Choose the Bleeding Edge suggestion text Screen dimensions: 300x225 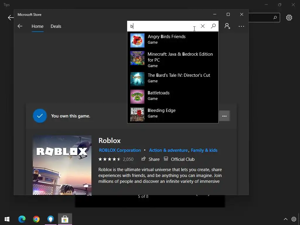tap(161, 110)
